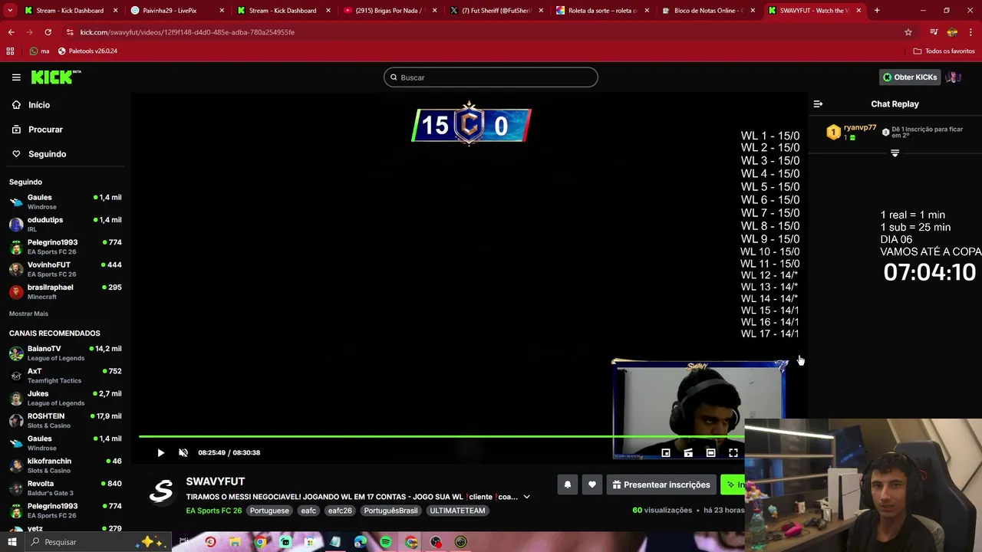Open the mini-player picture-in-picture icon

pyautogui.click(x=666, y=453)
